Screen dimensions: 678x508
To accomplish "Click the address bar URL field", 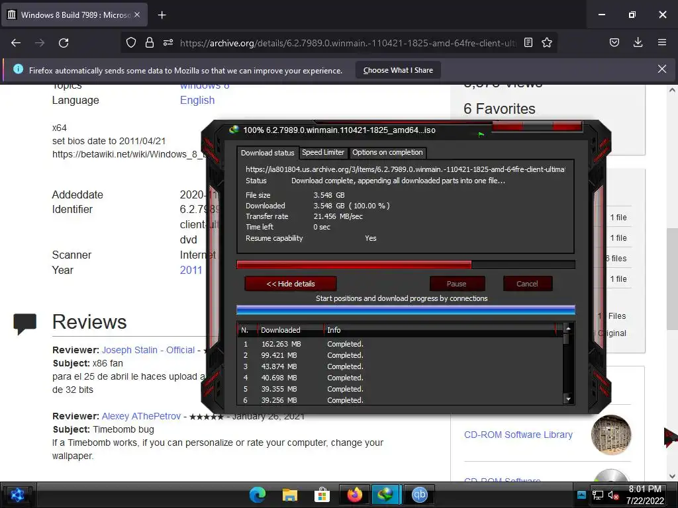I will tap(348, 43).
